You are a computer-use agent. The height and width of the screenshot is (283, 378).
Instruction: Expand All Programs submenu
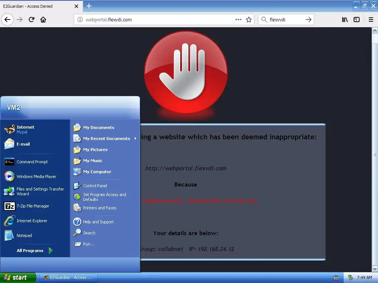click(34, 251)
